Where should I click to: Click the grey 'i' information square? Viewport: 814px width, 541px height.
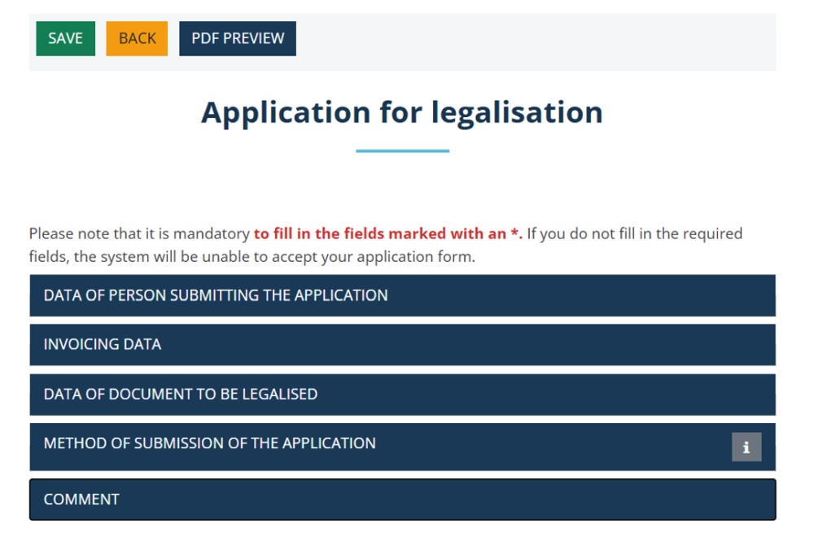point(746,447)
